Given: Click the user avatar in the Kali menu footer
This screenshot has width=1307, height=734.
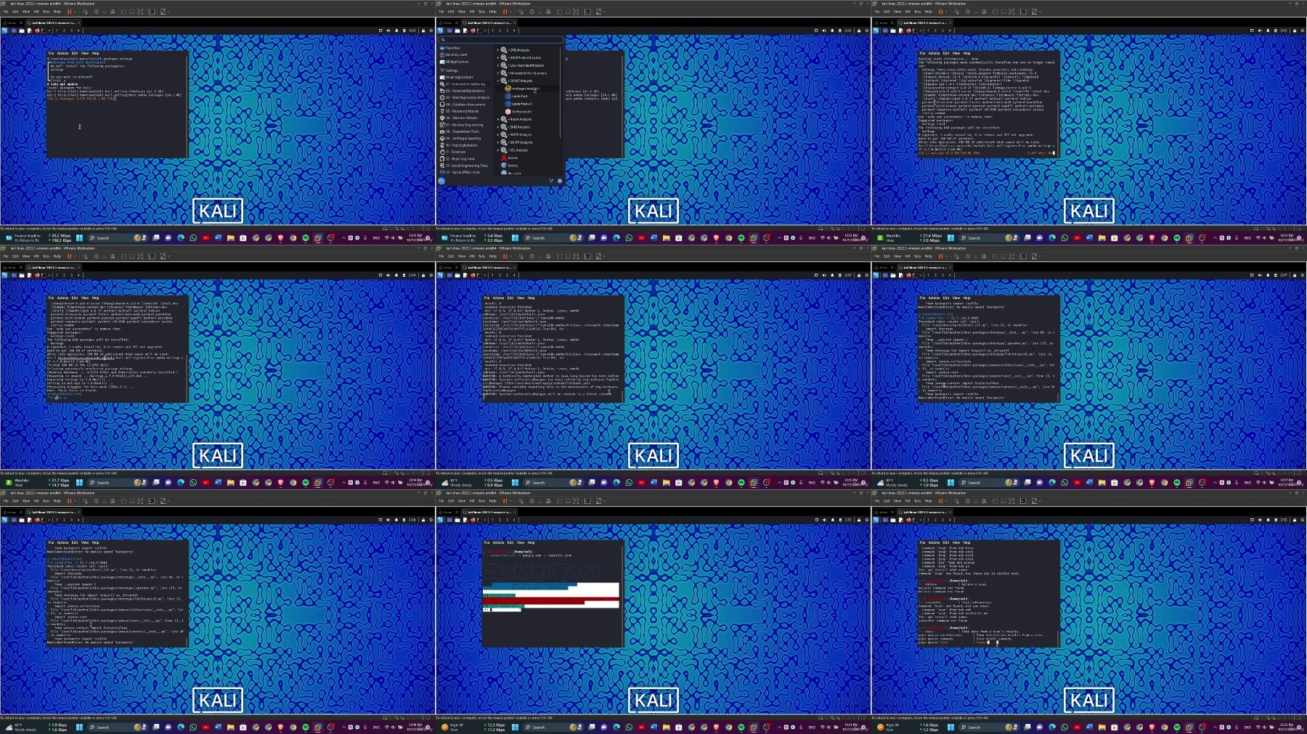Looking at the screenshot, I should pos(441,181).
